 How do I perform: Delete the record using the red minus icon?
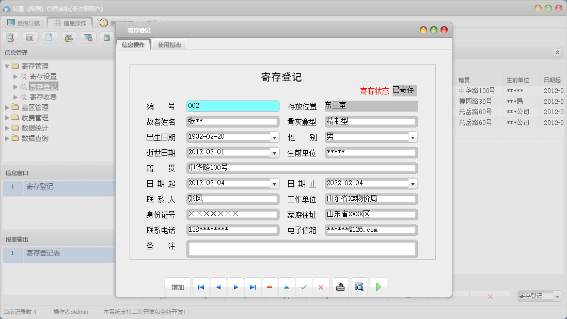point(269,286)
